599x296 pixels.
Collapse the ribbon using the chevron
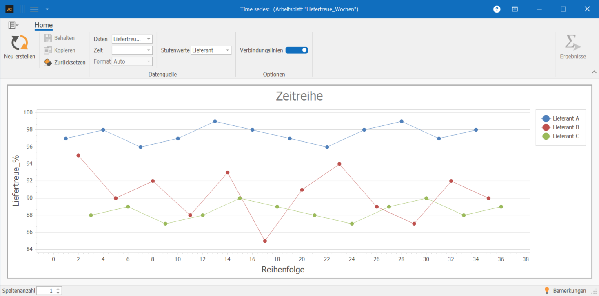(594, 72)
